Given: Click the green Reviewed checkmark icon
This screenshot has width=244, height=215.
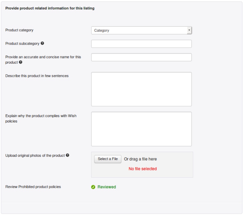Looking at the screenshot, I should [x=93, y=187].
